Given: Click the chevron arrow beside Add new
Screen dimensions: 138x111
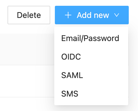Looking at the screenshot, I should pos(117,15).
